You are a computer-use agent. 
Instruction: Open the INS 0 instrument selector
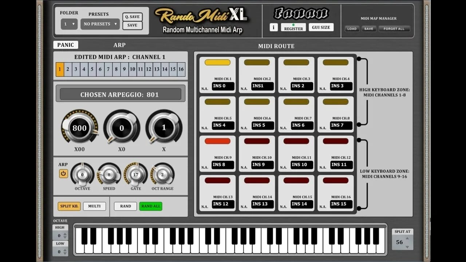click(x=223, y=86)
